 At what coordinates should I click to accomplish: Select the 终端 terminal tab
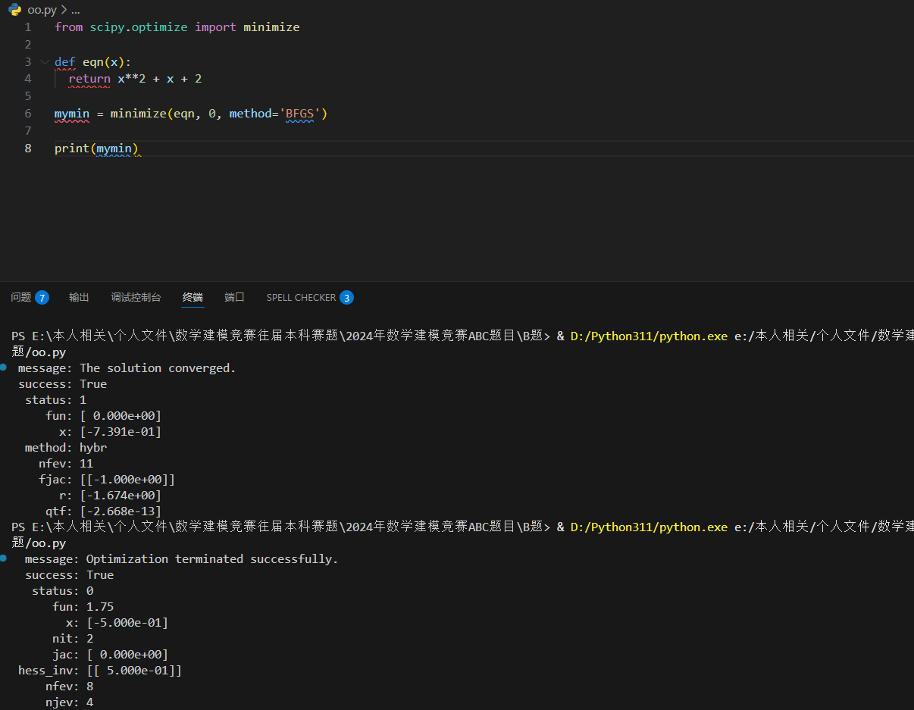(x=193, y=298)
